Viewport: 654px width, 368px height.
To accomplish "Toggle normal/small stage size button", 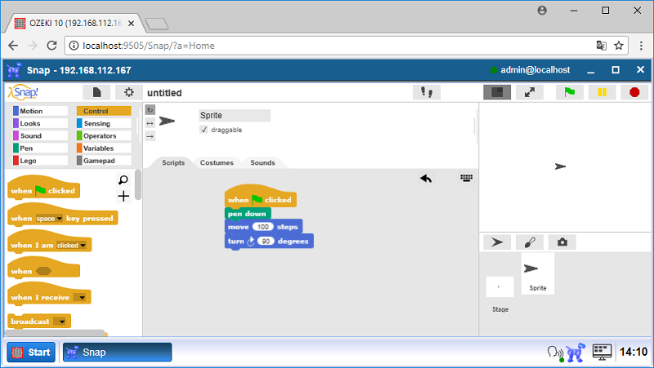I will (497, 92).
